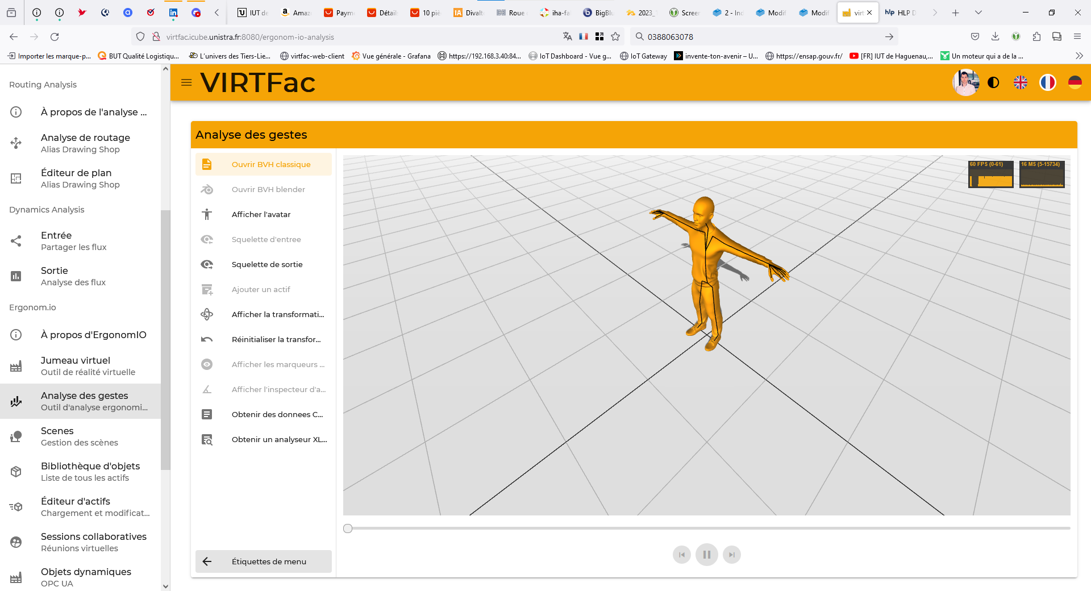Open IoT Gateway bookmark

[x=643, y=56]
